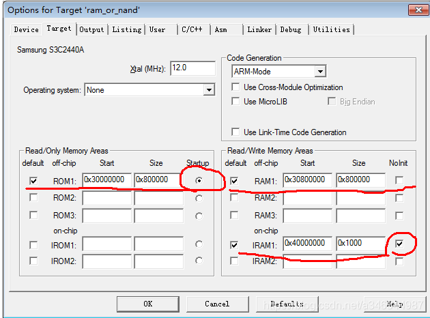Click the RAM2 Start address field

307,198
